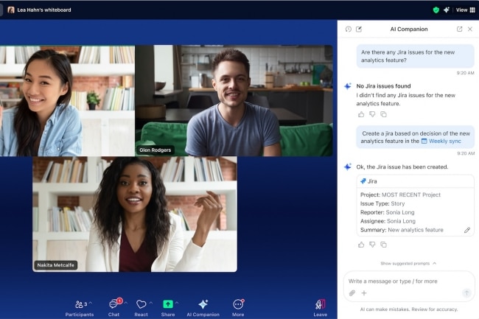Click the plus icon in message box
The width and height of the screenshot is (479, 319).
pyautogui.click(x=364, y=293)
